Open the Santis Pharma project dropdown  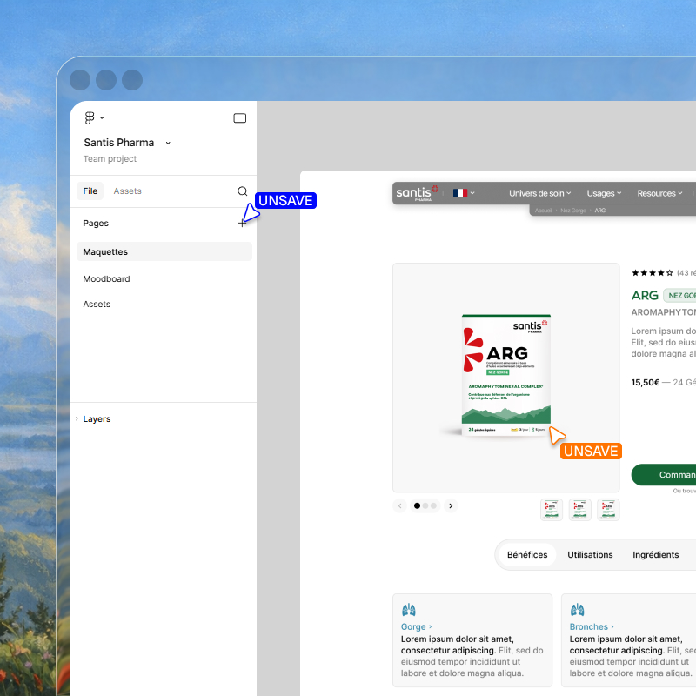pos(167,142)
